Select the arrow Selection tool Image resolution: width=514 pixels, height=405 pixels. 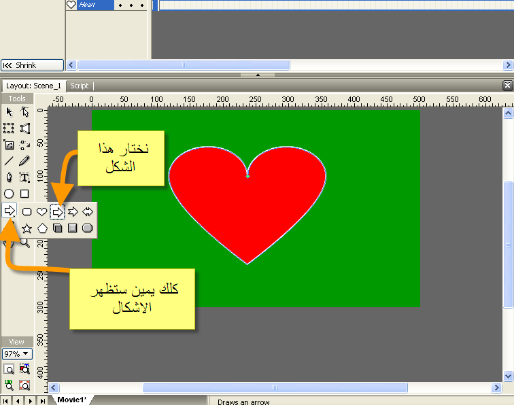point(9,112)
